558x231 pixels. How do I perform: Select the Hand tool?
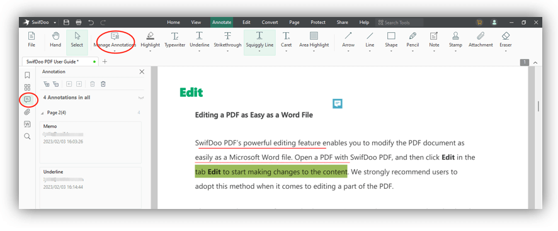tap(55, 40)
